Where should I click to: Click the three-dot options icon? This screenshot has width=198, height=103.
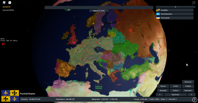point(194,3)
